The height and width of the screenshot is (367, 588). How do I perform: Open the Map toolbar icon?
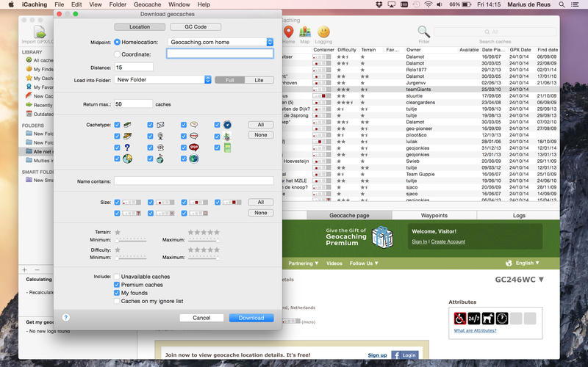pos(305,32)
